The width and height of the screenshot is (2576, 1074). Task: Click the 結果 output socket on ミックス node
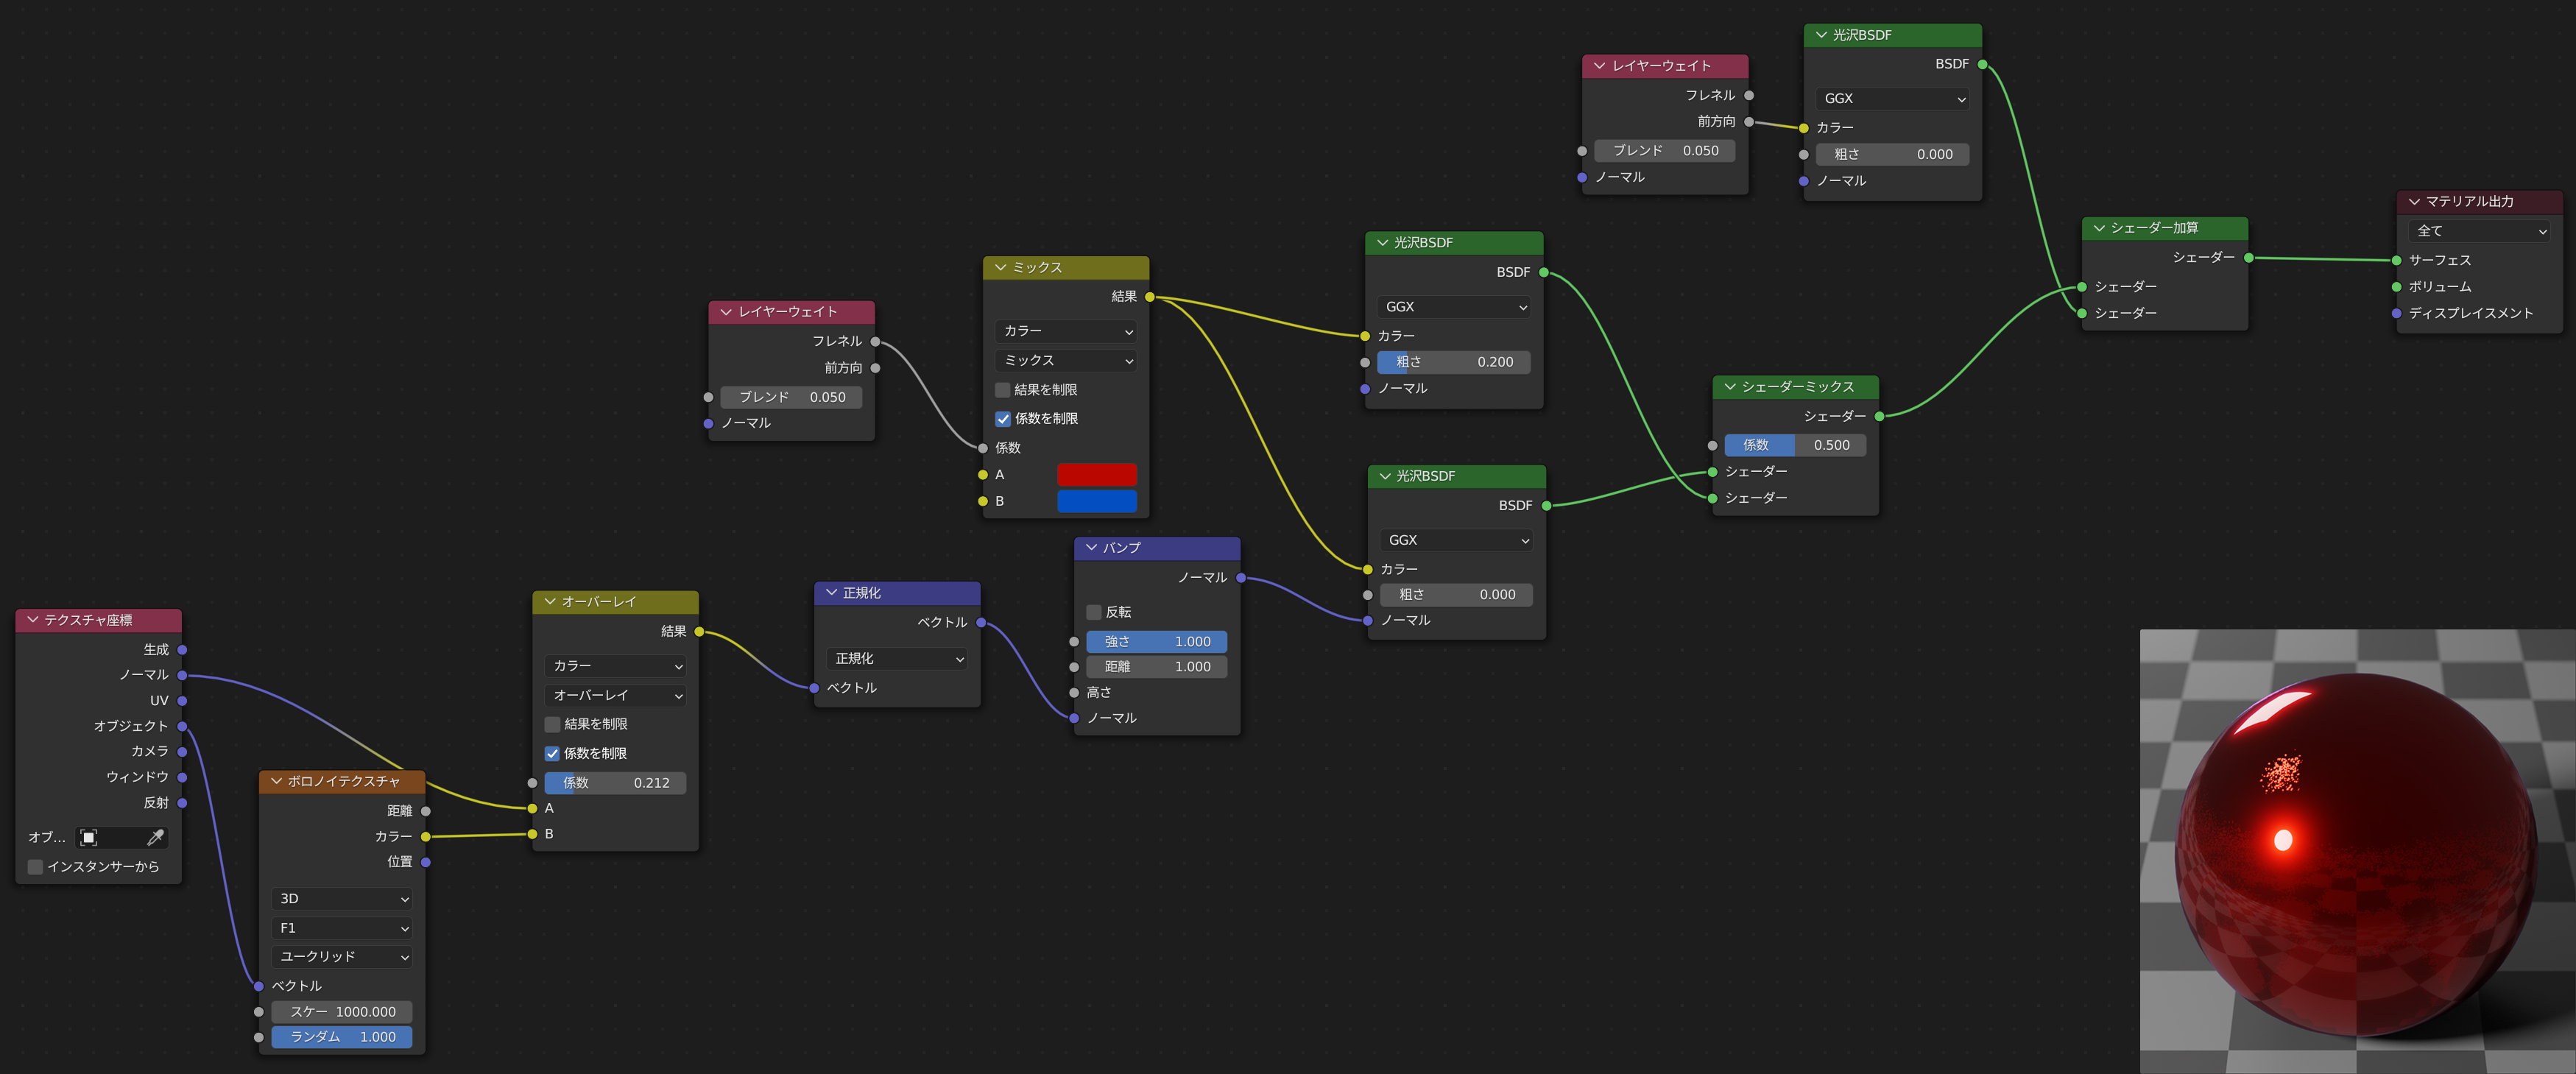pos(1150,297)
